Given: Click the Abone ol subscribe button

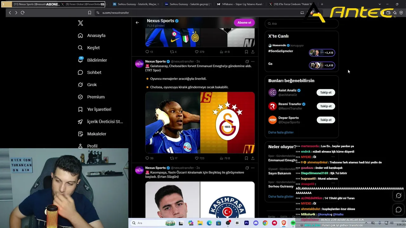Looking at the screenshot, I should (244, 22).
